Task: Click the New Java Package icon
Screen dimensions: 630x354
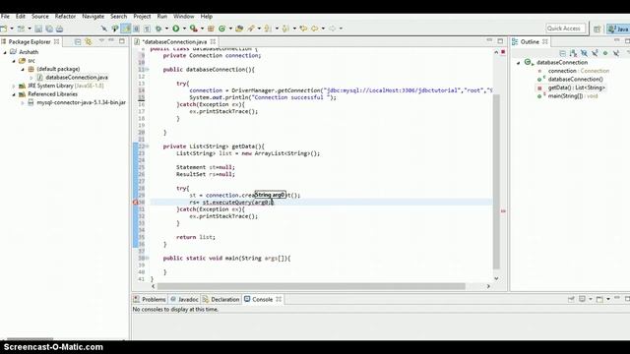Action: (211, 29)
